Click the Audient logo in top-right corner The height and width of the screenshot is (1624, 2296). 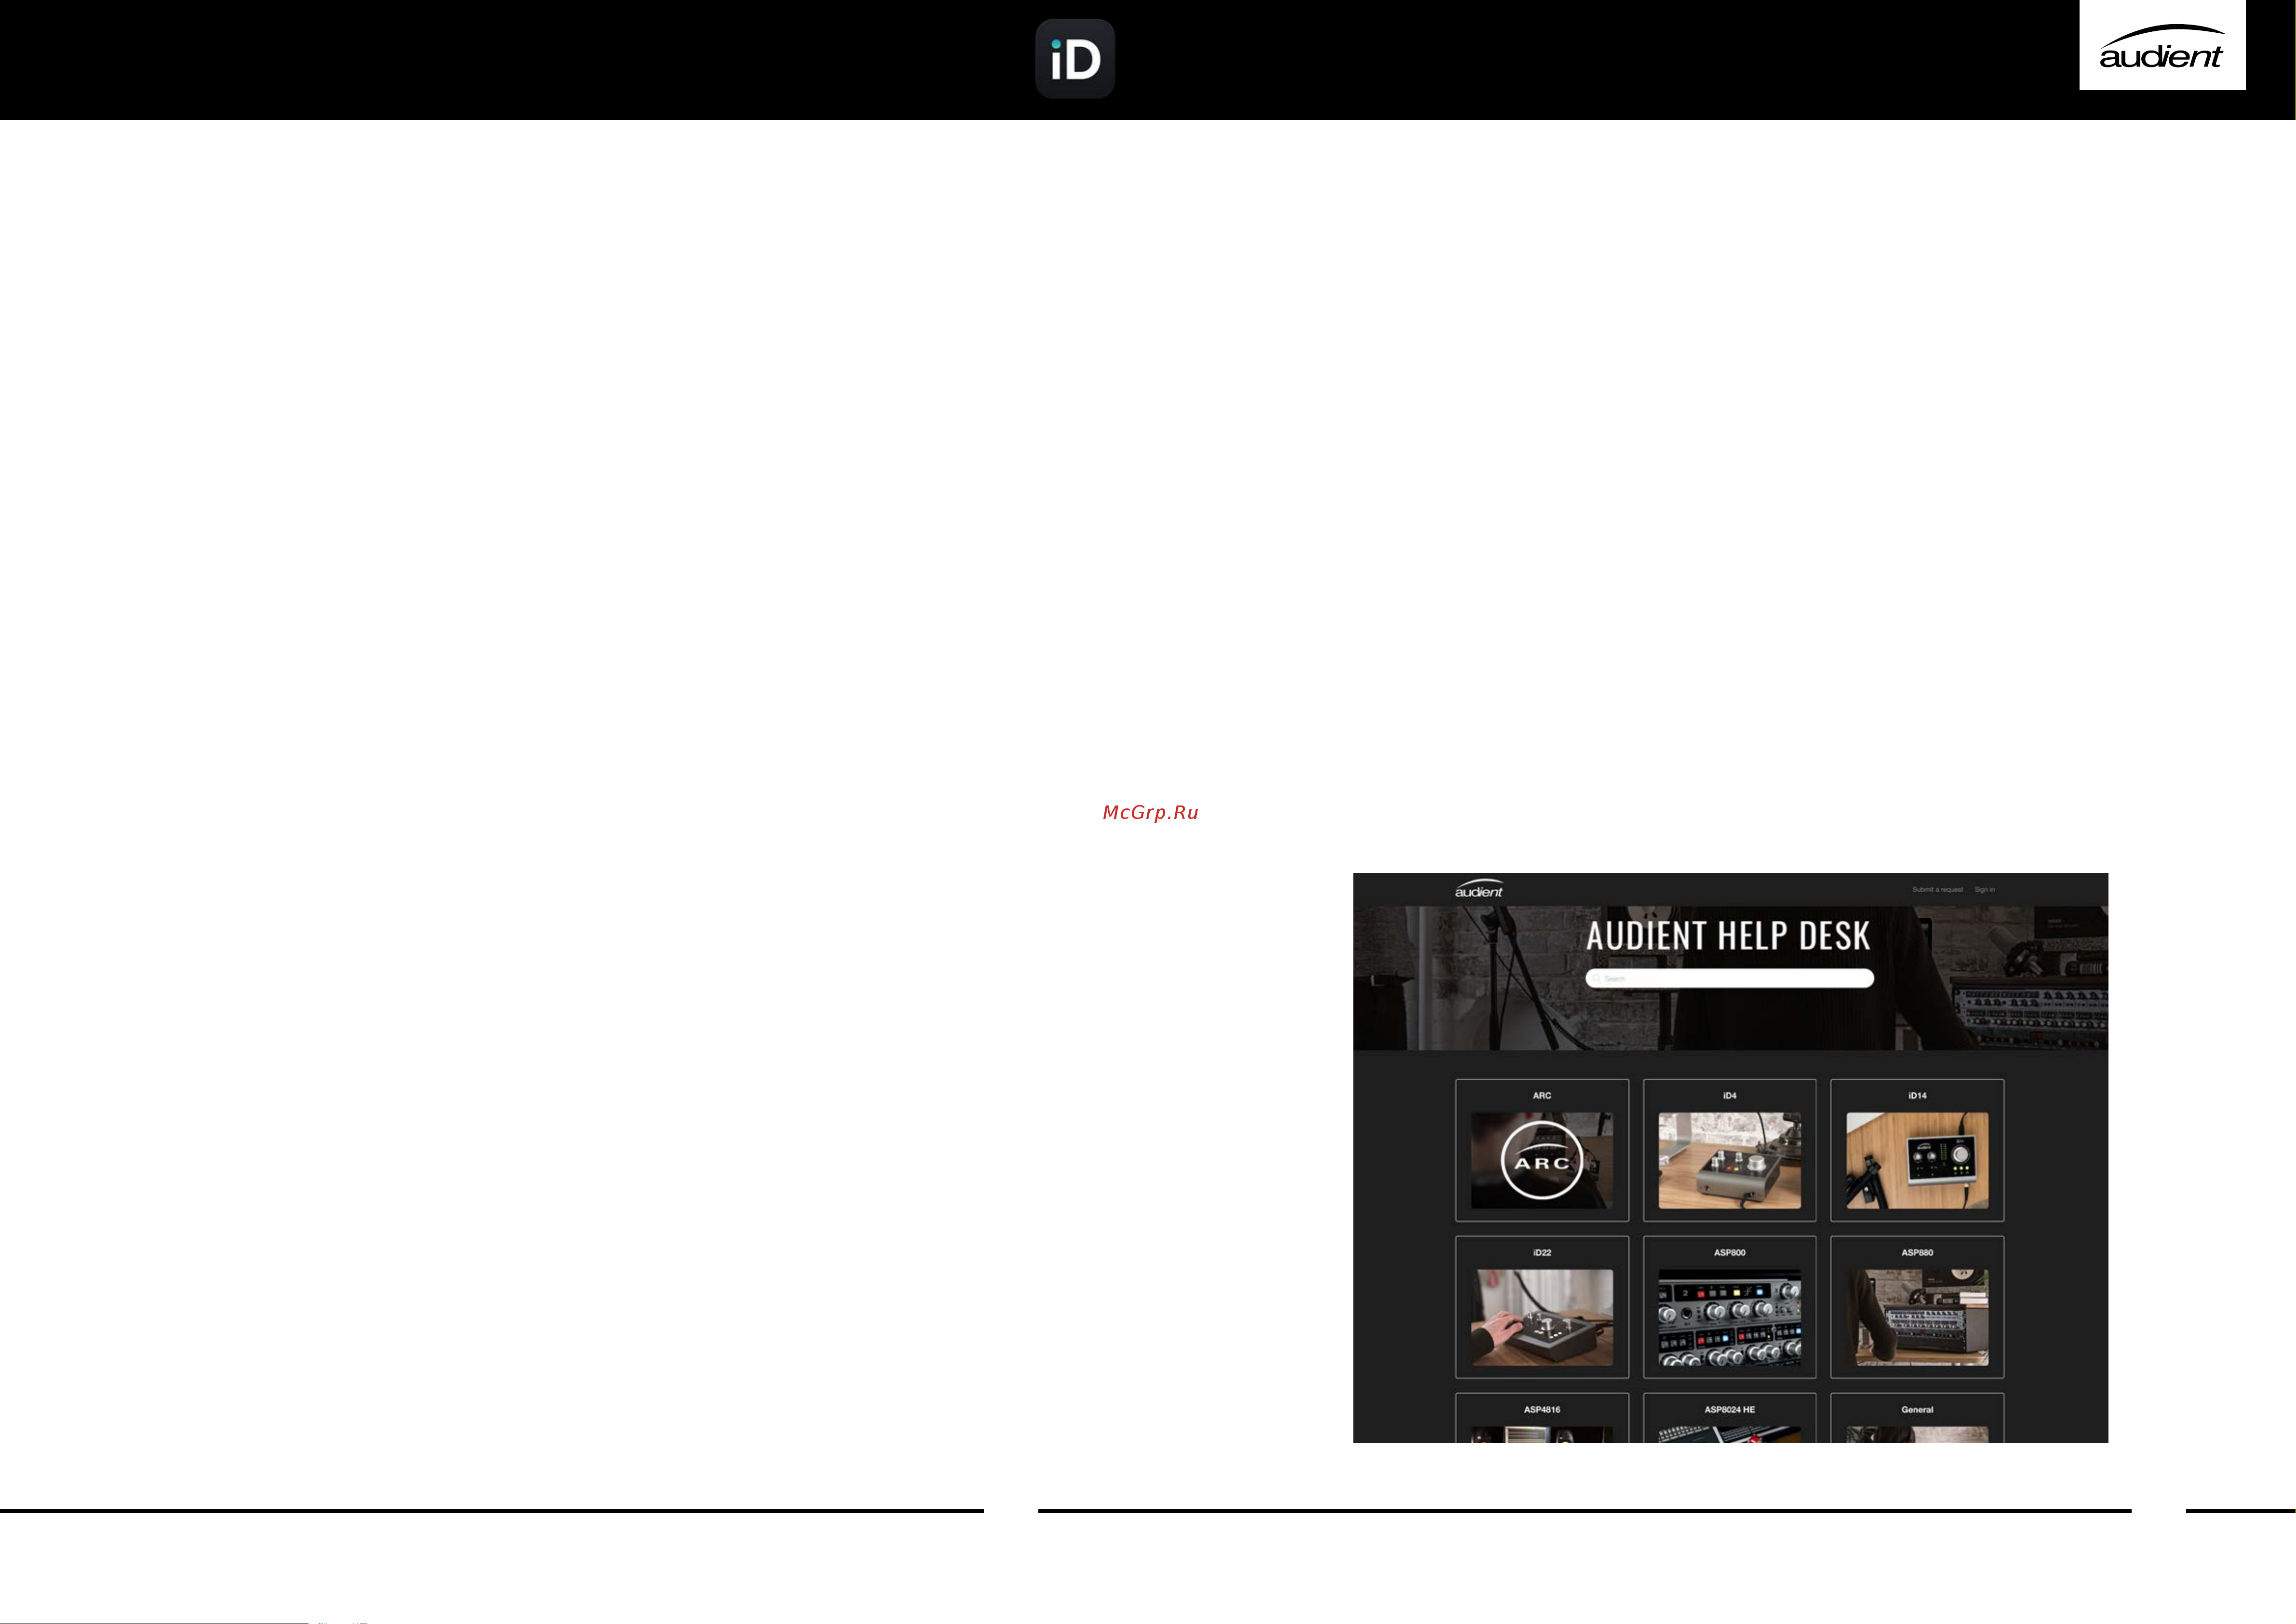[x=2162, y=45]
